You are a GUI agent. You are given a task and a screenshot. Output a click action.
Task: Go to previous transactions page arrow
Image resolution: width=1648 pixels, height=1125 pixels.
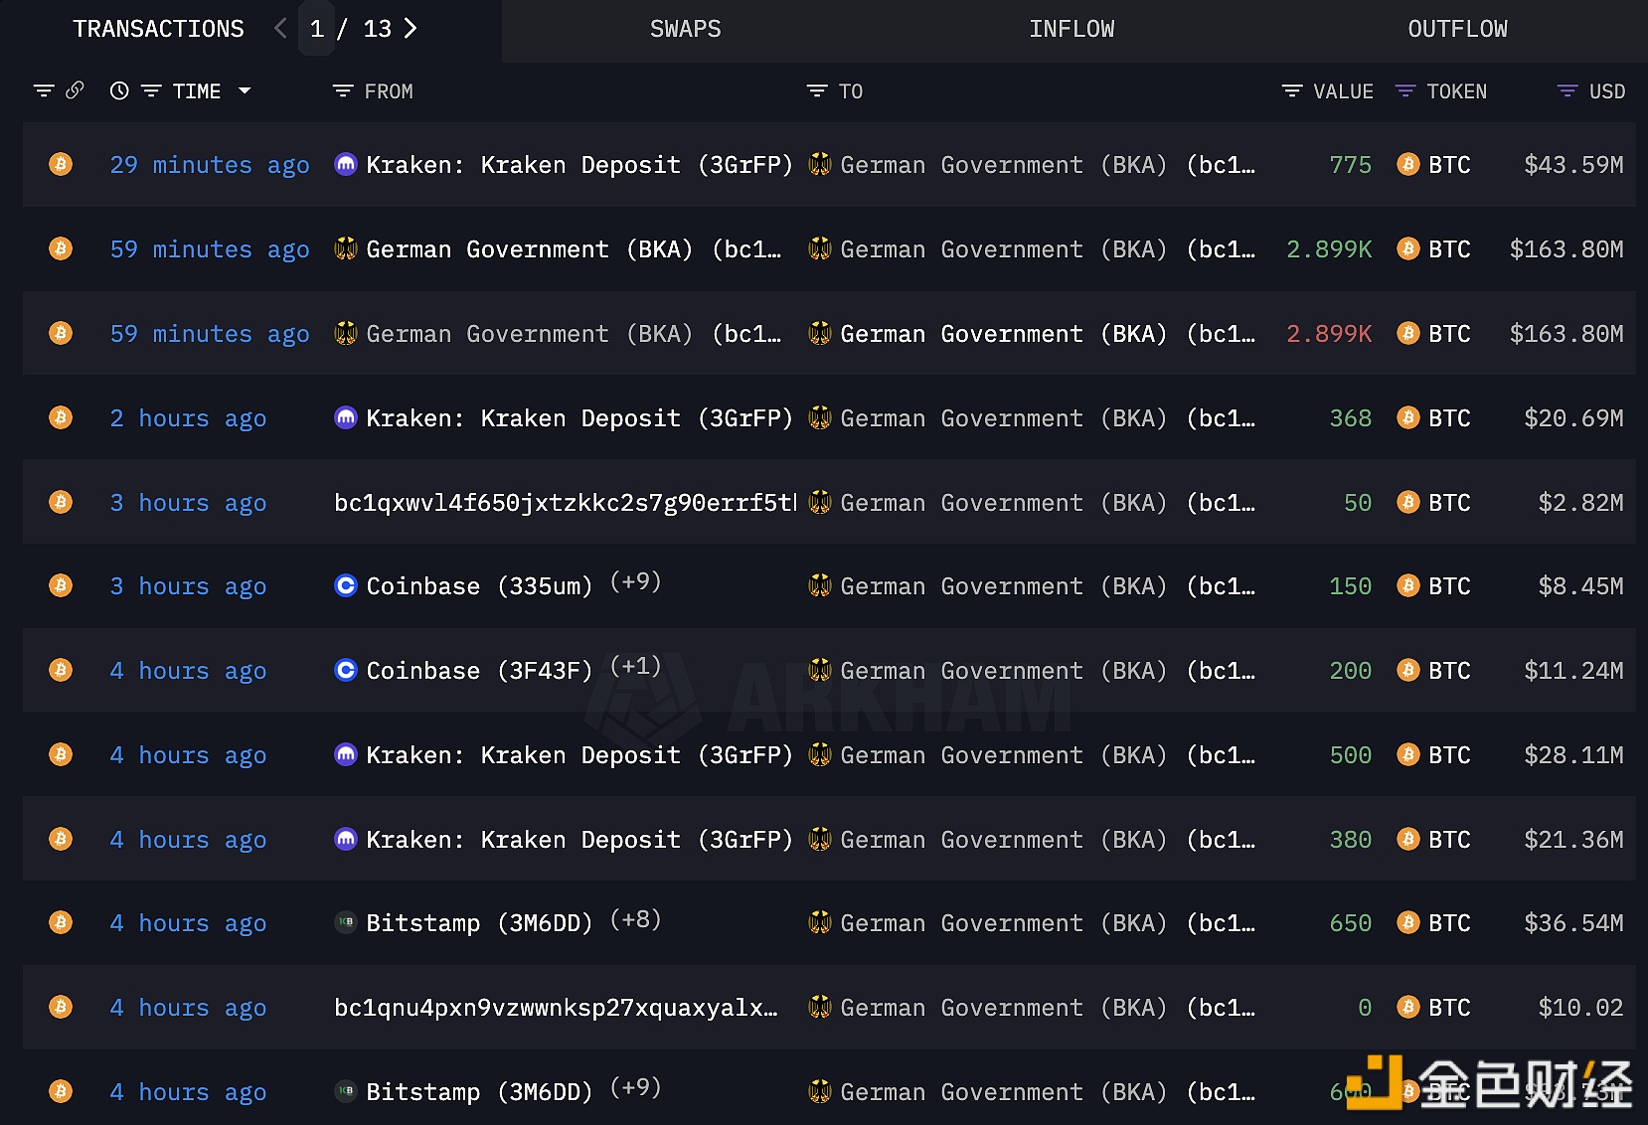(x=280, y=29)
